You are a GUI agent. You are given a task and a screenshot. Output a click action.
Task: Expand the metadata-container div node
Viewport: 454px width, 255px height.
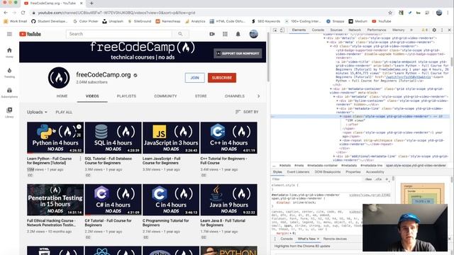coord(331,89)
